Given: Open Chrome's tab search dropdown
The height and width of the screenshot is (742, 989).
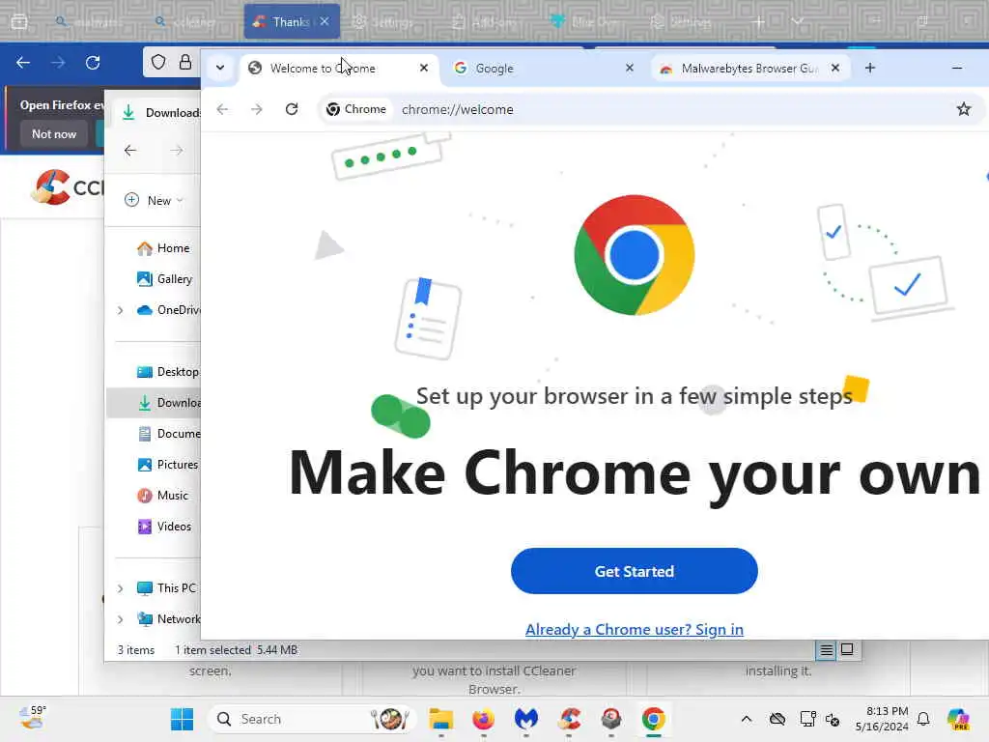Looking at the screenshot, I should pos(220,68).
